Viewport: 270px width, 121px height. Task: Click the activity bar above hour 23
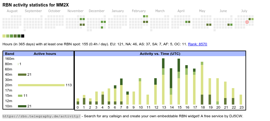[241, 100]
